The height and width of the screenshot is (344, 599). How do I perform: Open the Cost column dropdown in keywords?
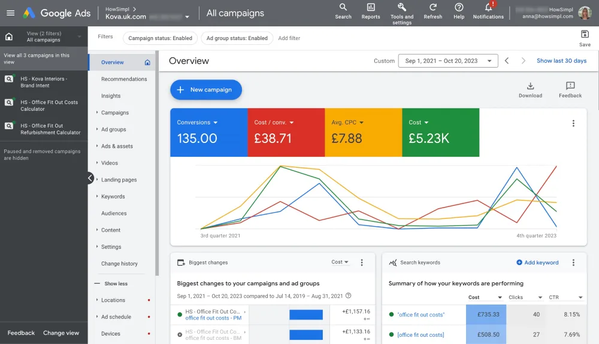(x=485, y=297)
